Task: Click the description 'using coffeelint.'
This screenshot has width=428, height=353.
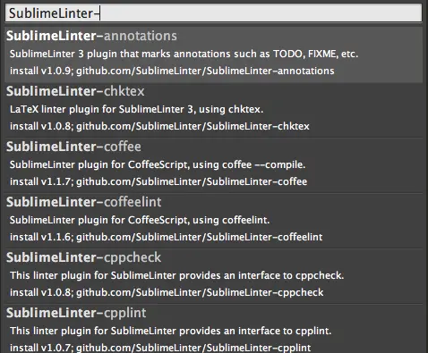Action: (x=140, y=220)
